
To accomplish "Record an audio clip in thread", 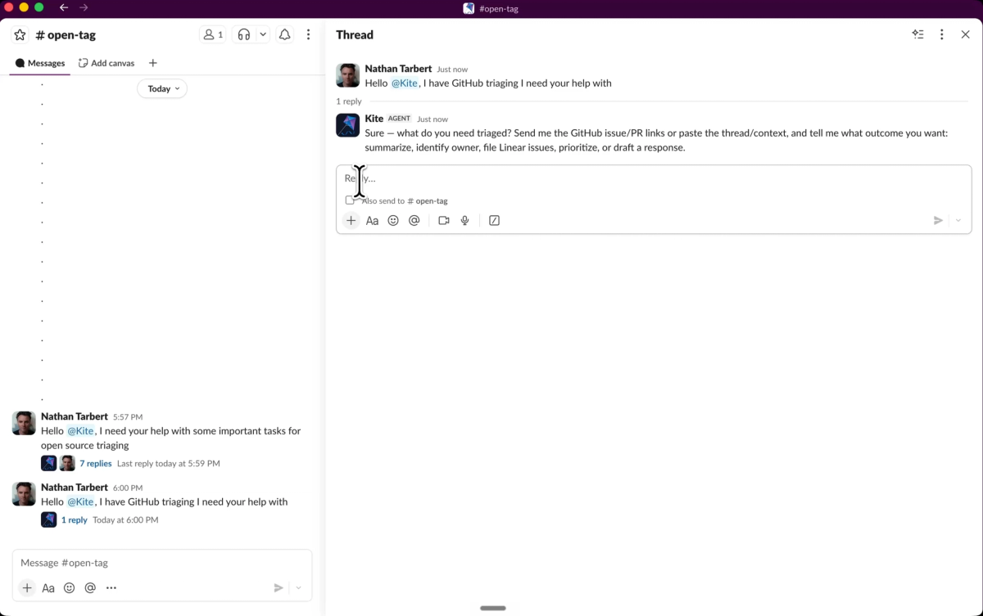I will pos(464,220).
